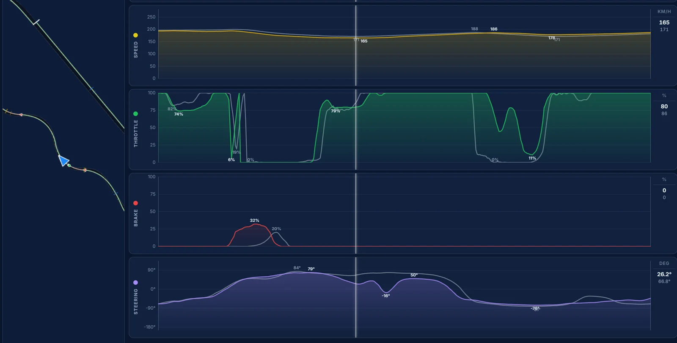The height and width of the screenshot is (343, 677).
Task: Click the vertical BRAKE chart label
Action: pos(136,218)
